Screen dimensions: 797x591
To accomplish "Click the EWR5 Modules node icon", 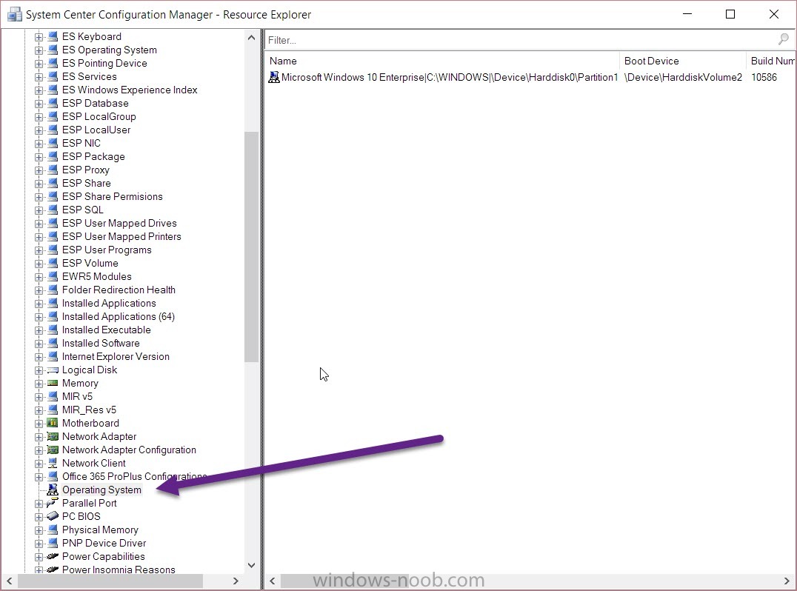I will coord(53,276).
